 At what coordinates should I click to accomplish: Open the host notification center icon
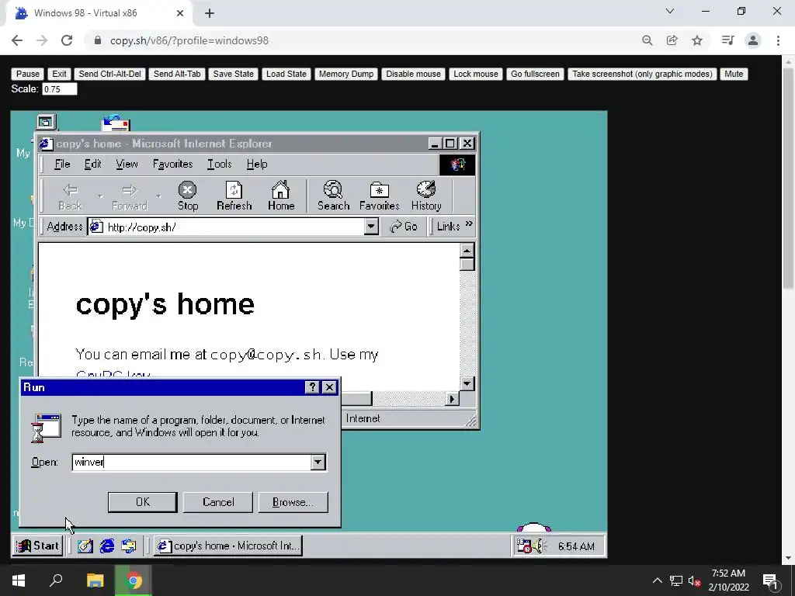771,581
